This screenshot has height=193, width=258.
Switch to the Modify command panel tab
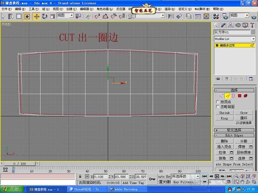coord(223,25)
